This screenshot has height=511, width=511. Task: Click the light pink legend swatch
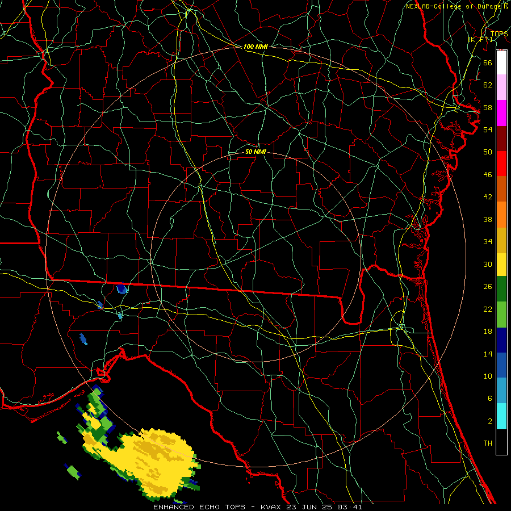click(501, 87)
